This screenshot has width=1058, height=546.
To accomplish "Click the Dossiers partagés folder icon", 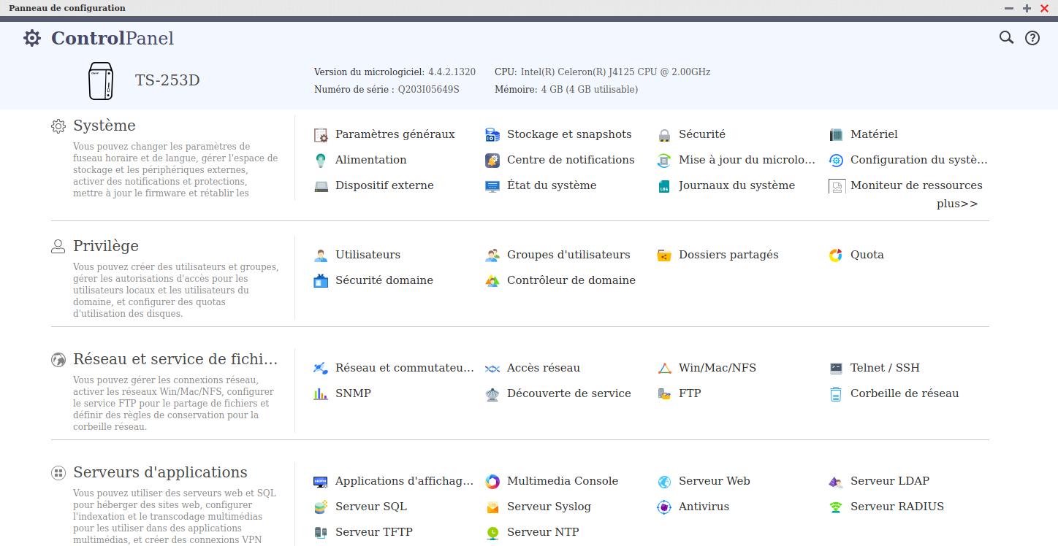I will pyautogui.click(x=664, y=255).
